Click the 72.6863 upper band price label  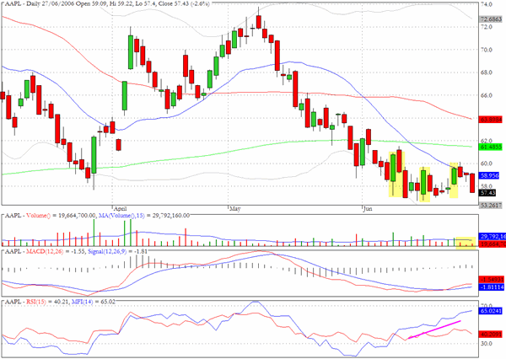[x=491, y=19]
